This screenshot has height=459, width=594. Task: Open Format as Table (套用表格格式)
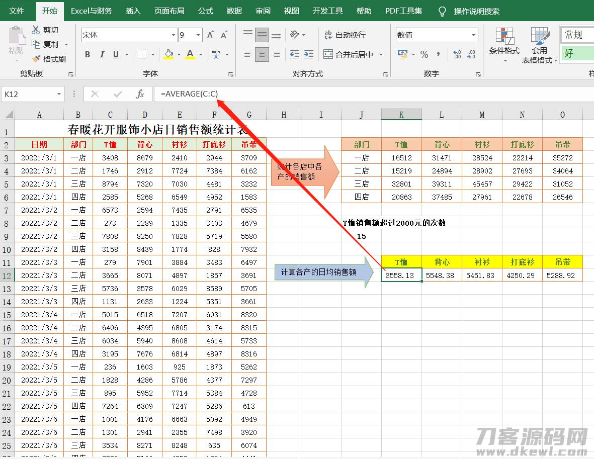[540, 45]
